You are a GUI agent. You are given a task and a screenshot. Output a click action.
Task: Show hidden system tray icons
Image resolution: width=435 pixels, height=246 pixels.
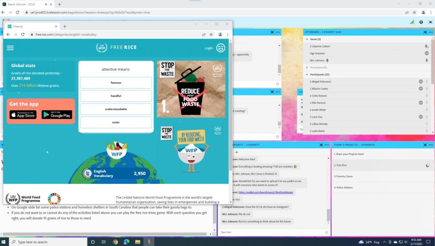[x=384, y=242]
